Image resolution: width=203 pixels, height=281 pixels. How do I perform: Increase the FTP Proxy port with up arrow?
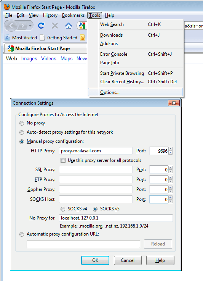pyautogui.click(x=171, y=178)
